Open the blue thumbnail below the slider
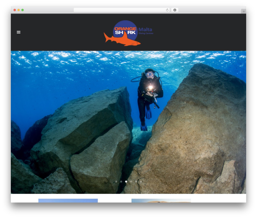The image size is (257, 218). click(68, 200)
